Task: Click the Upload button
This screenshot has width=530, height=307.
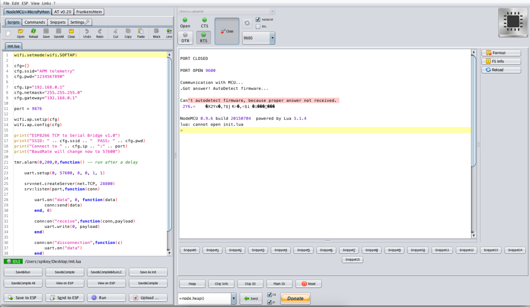Action: click(x=148, y=298)
